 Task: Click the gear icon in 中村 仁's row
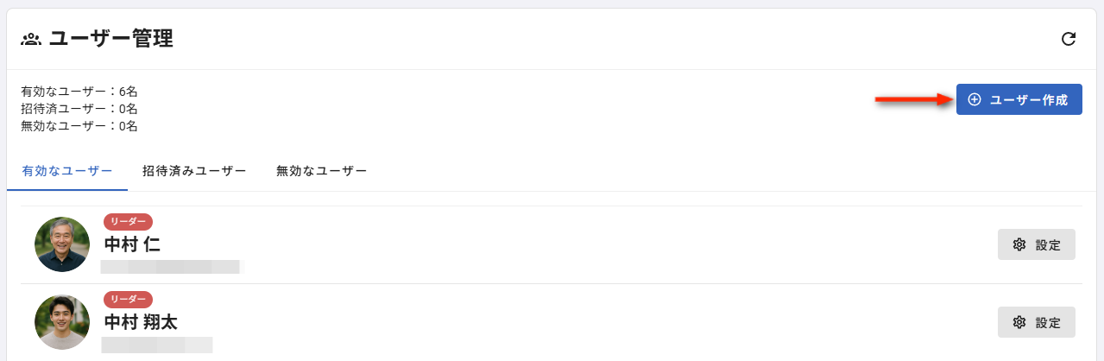pyautogui.click(x=1019, y=244)
